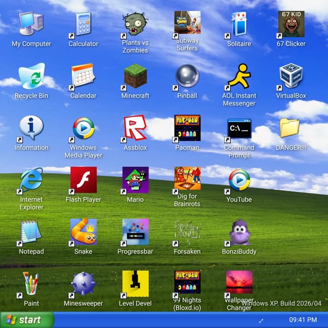328x328 pixels.
Task: Open the Wallpaper Changer sunset icon
Action: [239, 282]
